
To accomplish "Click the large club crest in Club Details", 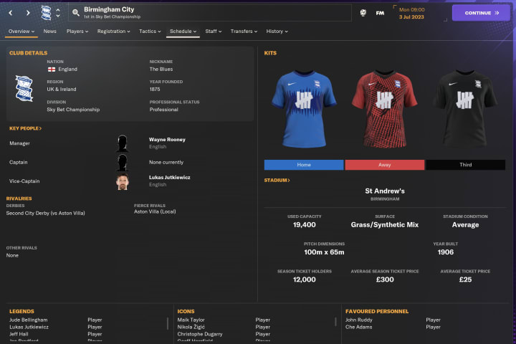I will (24, 88).
